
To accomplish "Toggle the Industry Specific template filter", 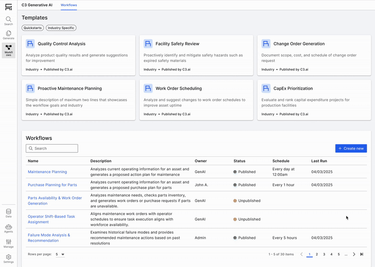I will pos(61,28).
